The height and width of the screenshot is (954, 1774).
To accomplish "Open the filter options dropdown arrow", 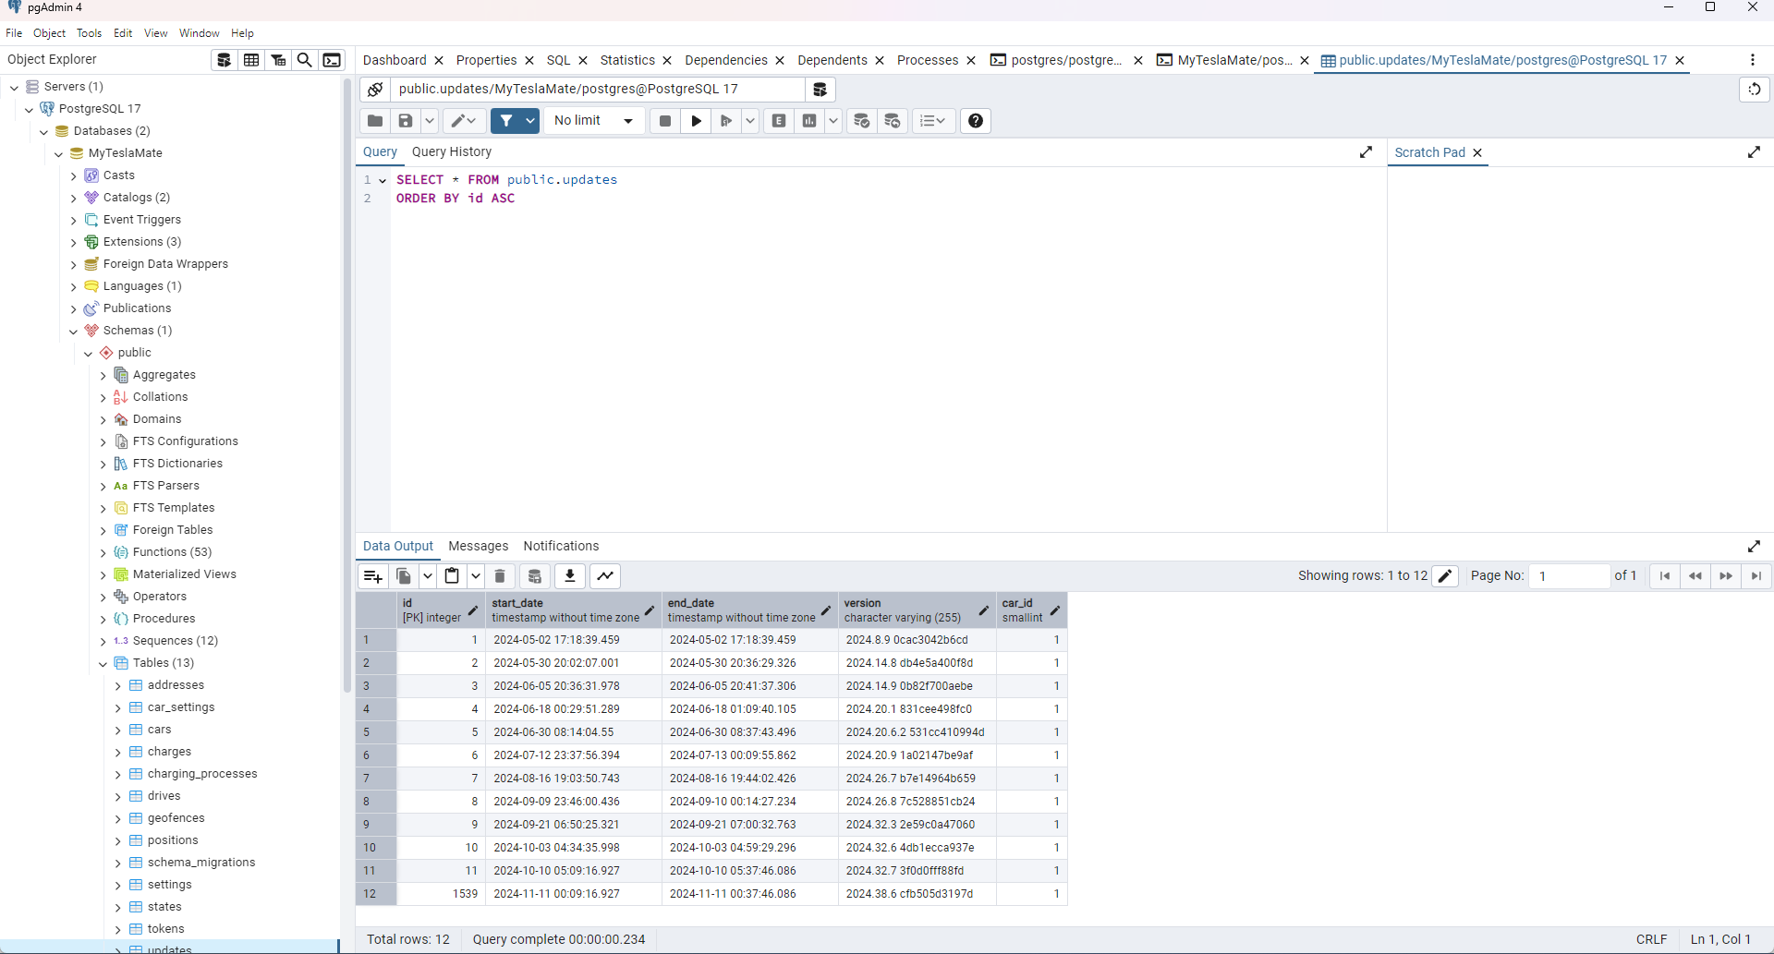I will (x=530, y=121).
